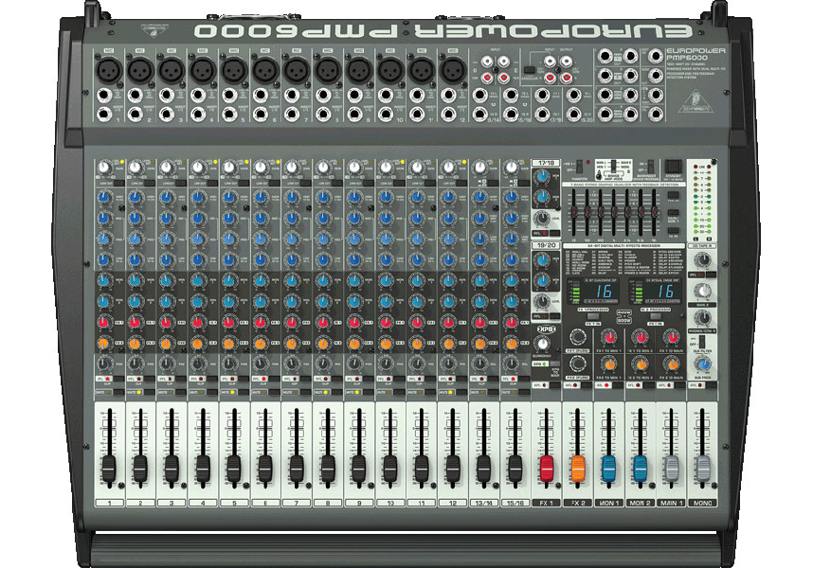The height and width of the screenshot is (568, 813).
Task: Click the CD/Tape In level knob
Action: 702,259
